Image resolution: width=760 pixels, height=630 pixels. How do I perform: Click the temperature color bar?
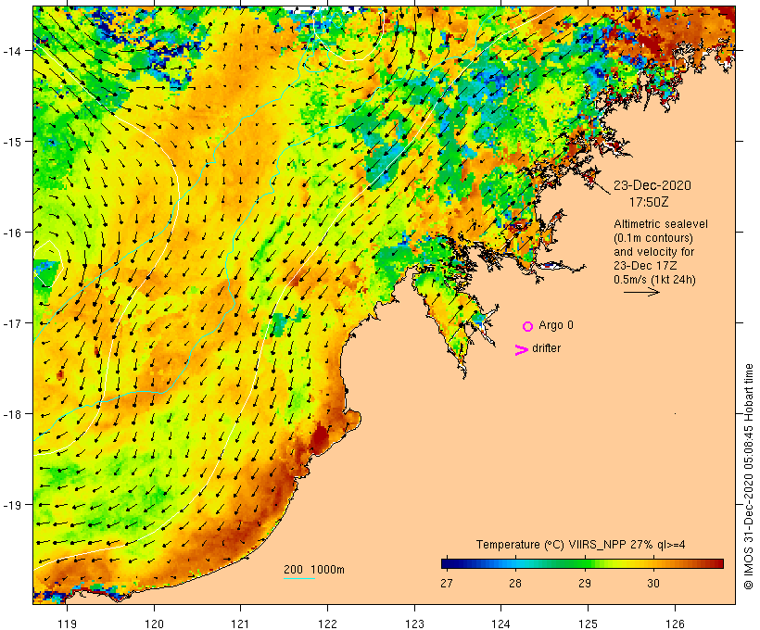click(582, 563)
